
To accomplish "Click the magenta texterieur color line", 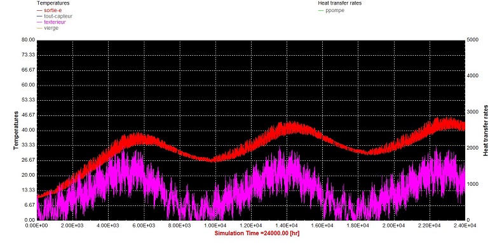I will click(39, 22).
